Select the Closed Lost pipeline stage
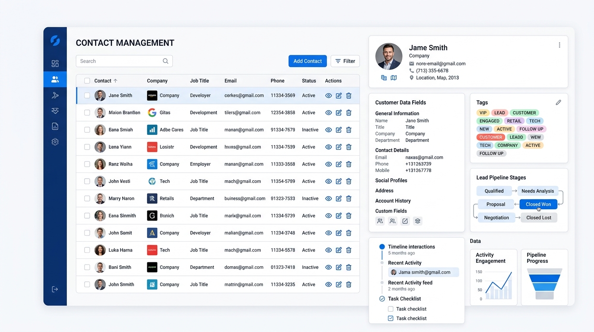 539,217
